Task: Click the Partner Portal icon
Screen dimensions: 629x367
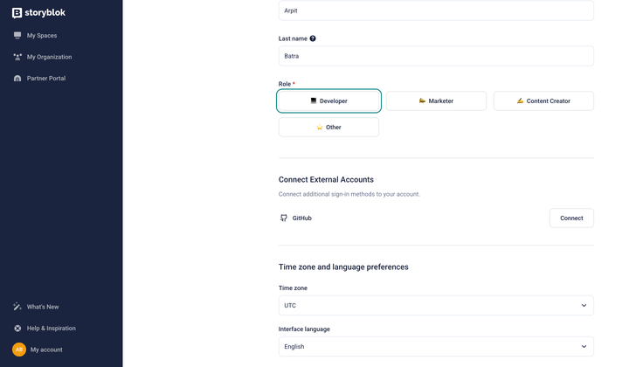Action: click(17, 79)
